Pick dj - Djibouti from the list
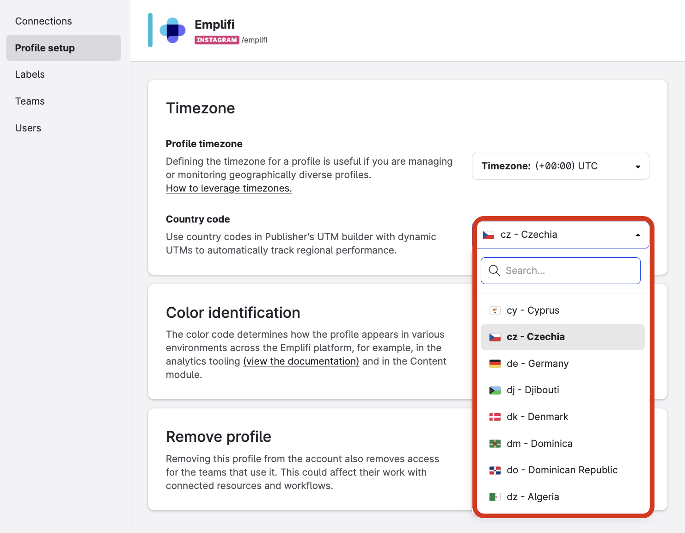 [563, 390]
